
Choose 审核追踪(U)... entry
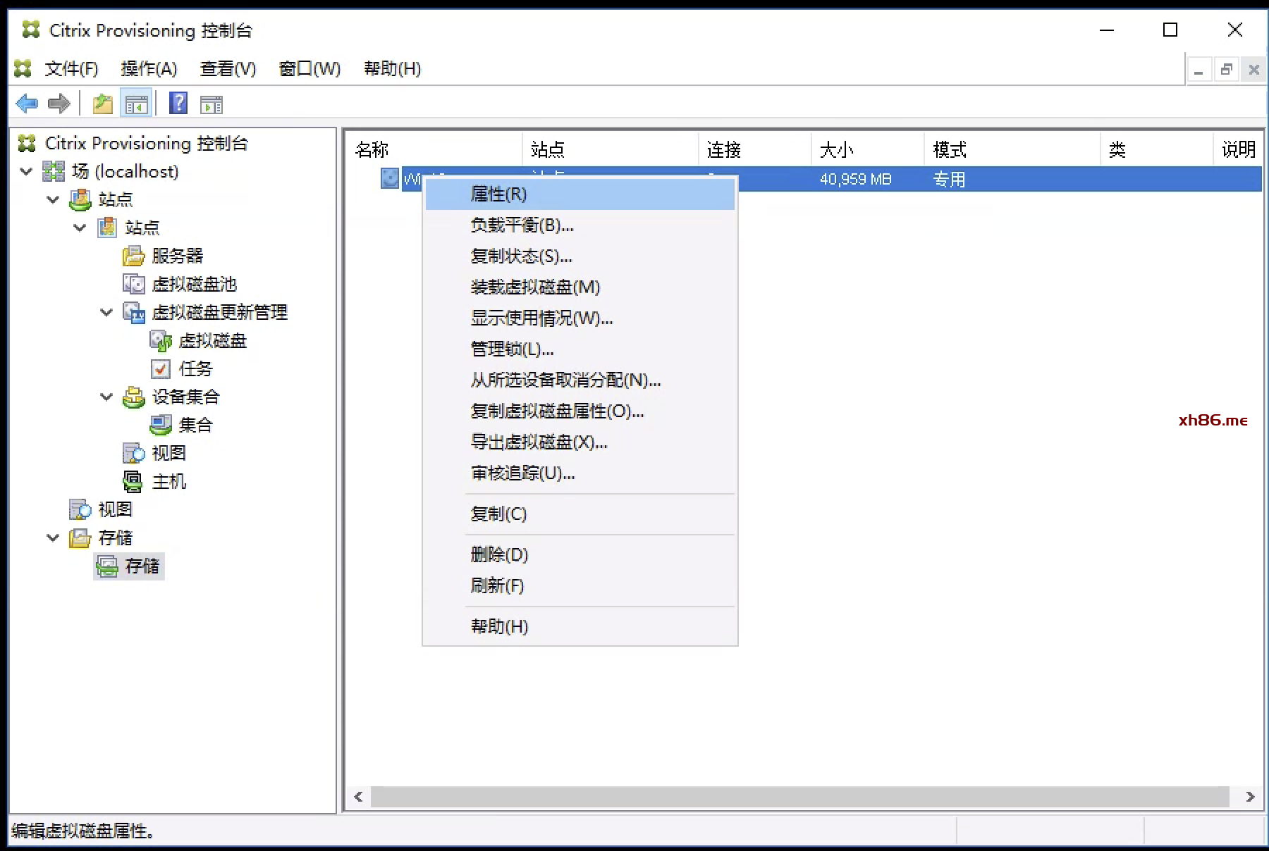[580, 473]
